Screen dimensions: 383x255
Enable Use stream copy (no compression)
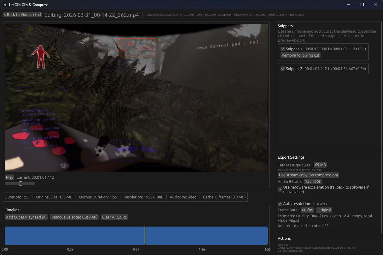tap(308, 175)
